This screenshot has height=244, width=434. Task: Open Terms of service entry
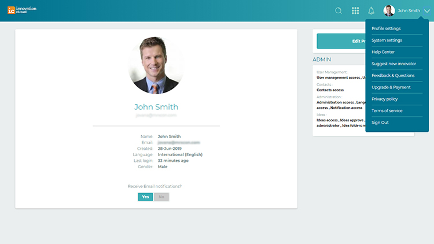[387, 110]
